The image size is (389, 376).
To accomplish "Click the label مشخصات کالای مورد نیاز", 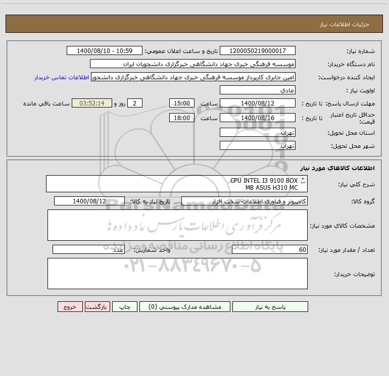I will coord(343,226).
